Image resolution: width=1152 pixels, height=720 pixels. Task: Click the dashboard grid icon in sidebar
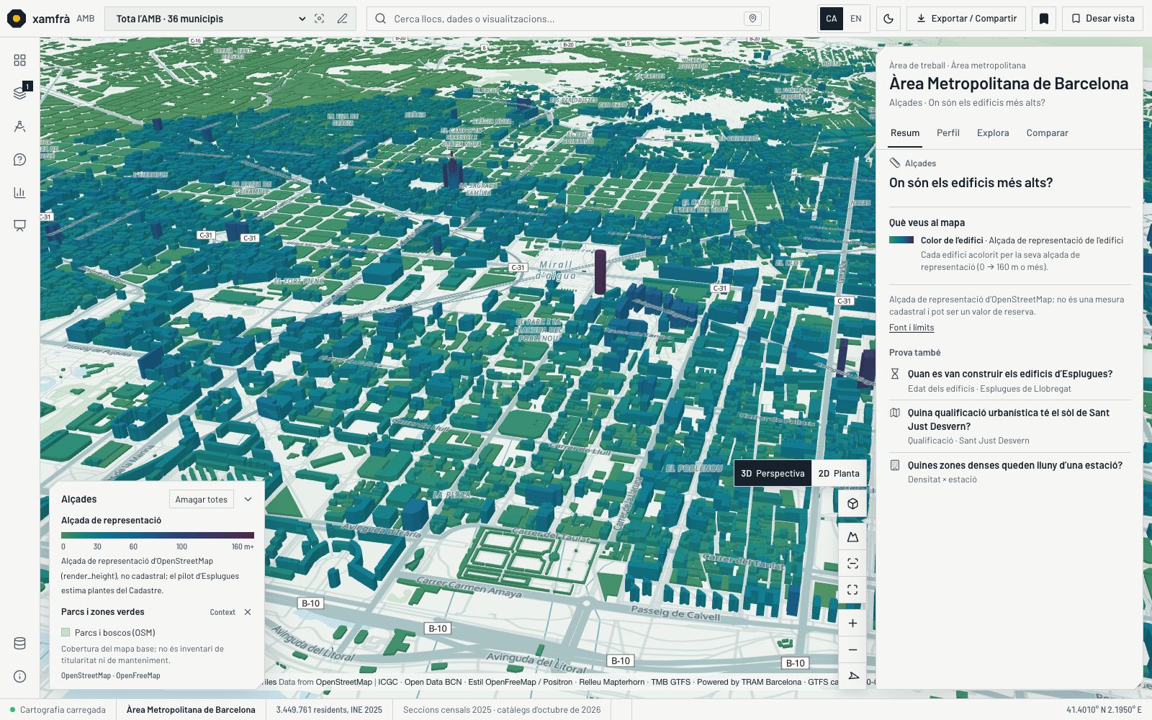click(x=19, y=60)
